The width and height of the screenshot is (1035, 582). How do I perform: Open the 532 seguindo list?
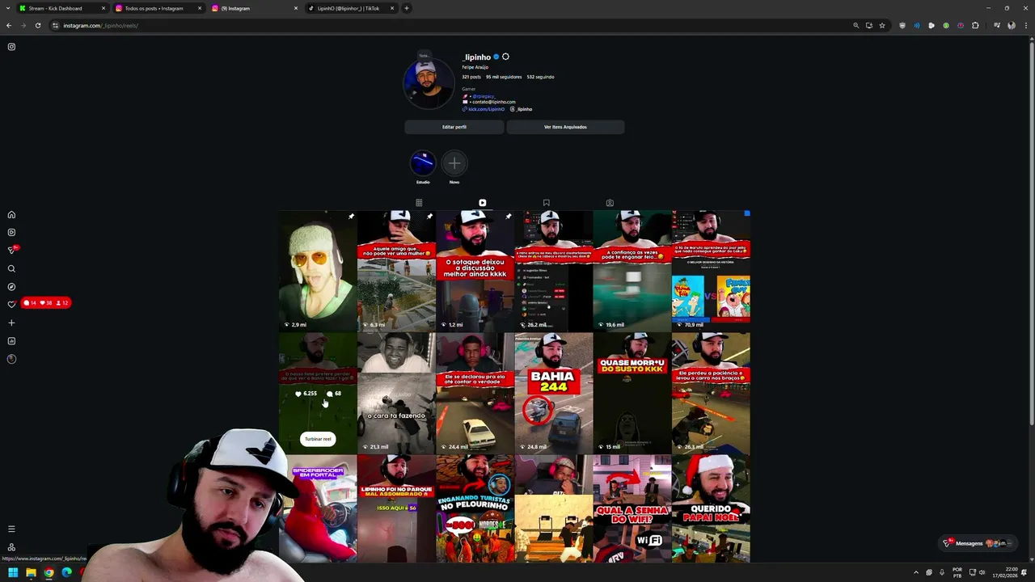pyautogui.click(x=540, y=77)
